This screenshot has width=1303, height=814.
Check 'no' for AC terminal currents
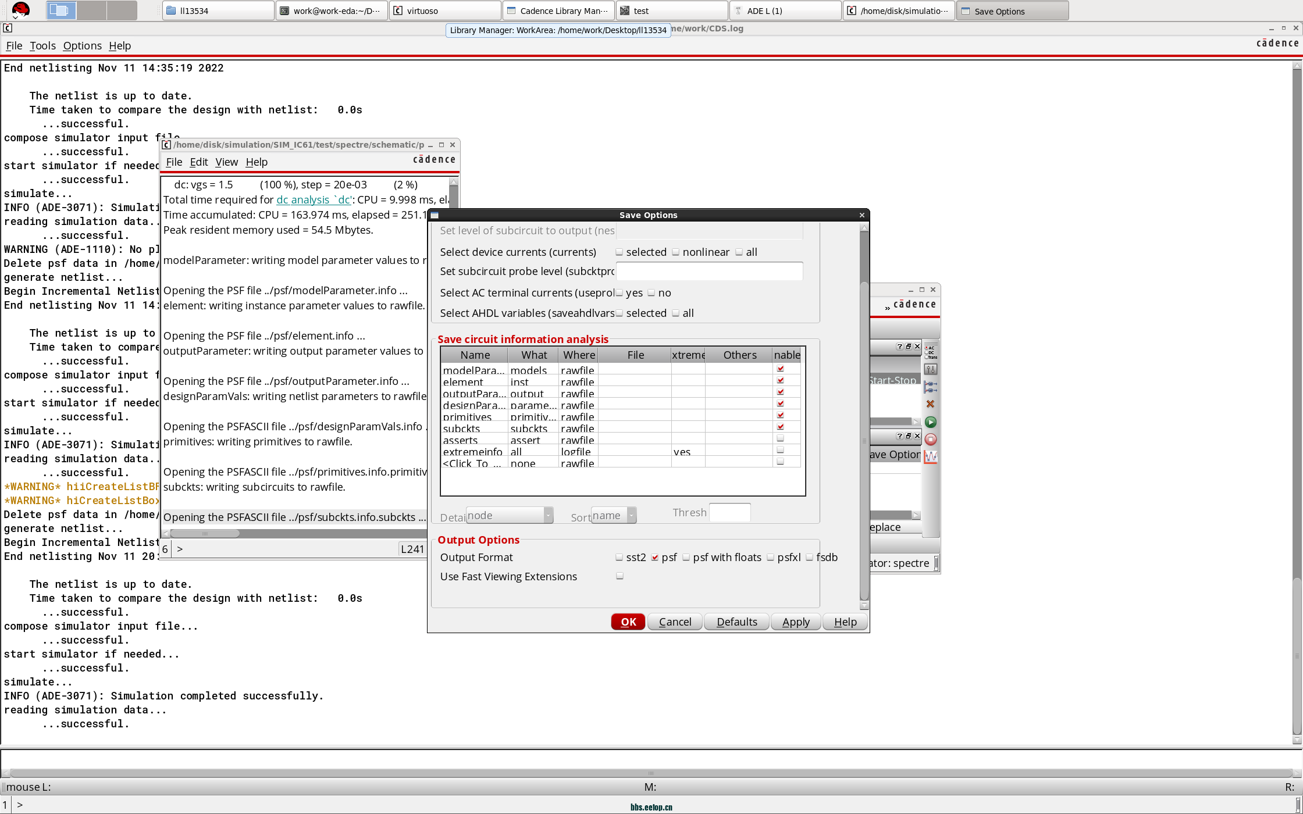[651, 293]
